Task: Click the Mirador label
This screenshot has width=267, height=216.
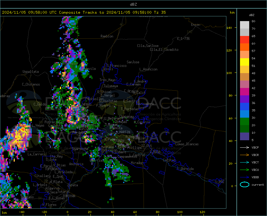Action: [x=137, y=163]
